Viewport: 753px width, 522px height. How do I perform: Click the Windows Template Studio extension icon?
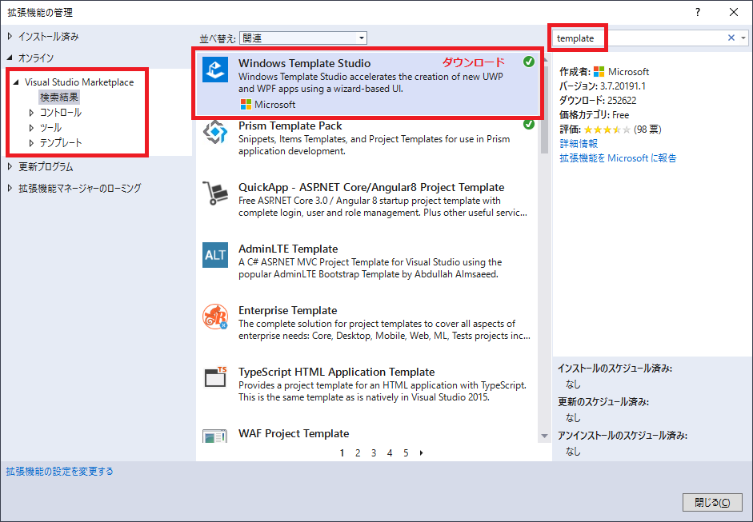coord(215,70)
